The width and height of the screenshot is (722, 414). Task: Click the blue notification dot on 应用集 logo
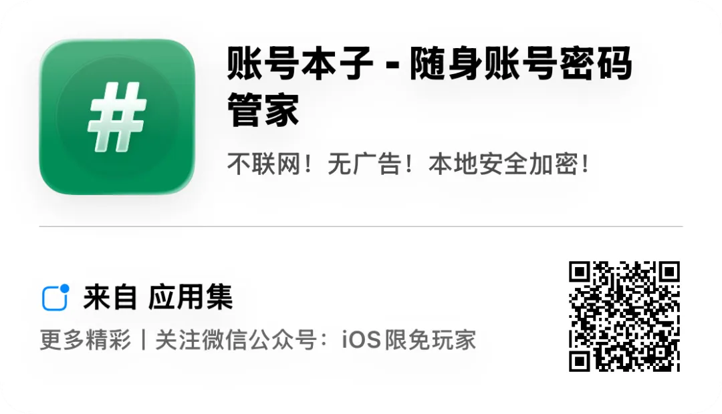click(x=64, y=288)
